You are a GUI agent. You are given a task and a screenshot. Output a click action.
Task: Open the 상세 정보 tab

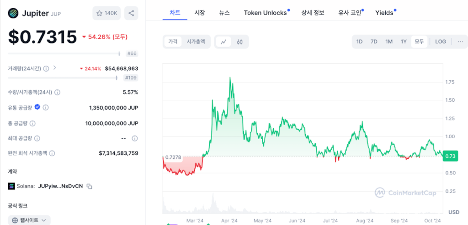click(313, 13)
